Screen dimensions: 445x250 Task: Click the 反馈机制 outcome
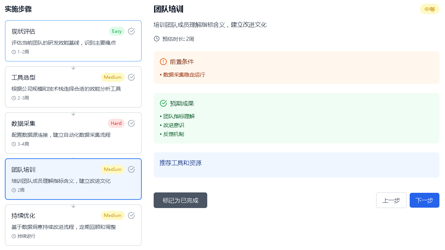pos(174,134)
